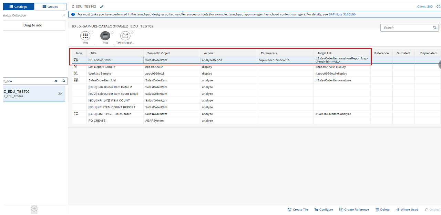
Task: Pin the catalog collection panel
Action: click(64, 15)
